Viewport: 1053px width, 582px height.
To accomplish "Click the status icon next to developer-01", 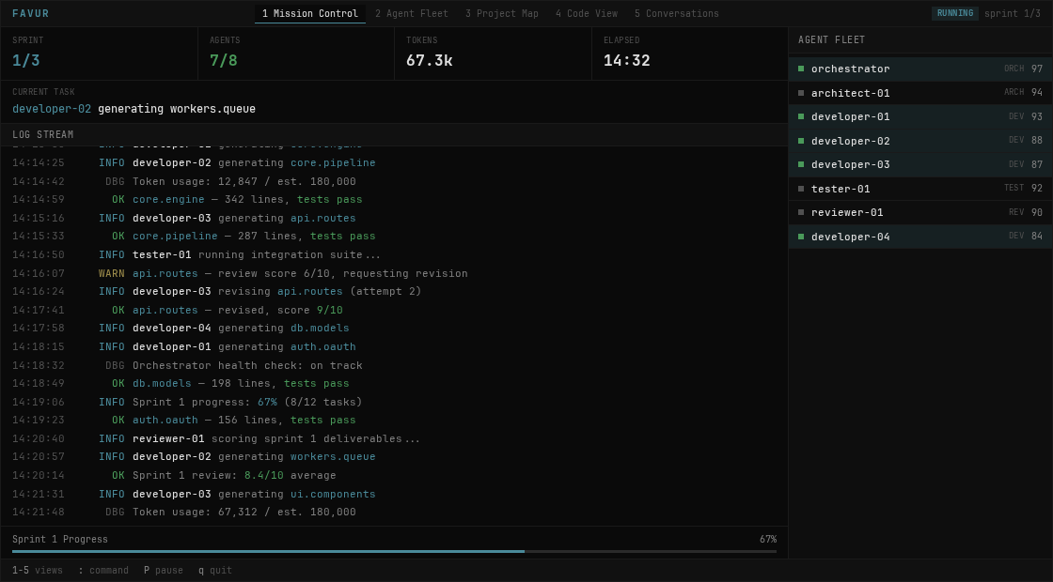I will click(x=800, y=116).
